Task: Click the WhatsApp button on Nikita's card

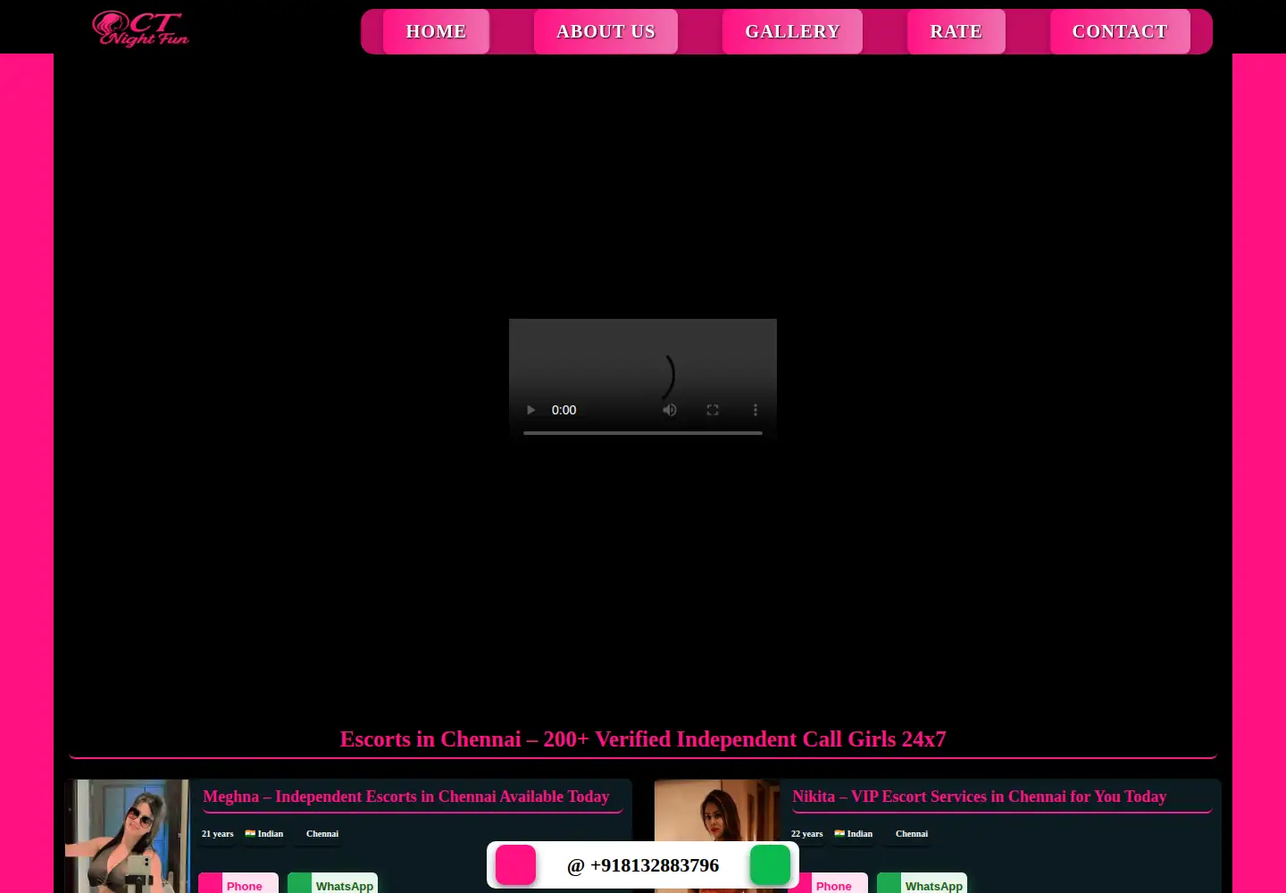Action: pos(922,883)
